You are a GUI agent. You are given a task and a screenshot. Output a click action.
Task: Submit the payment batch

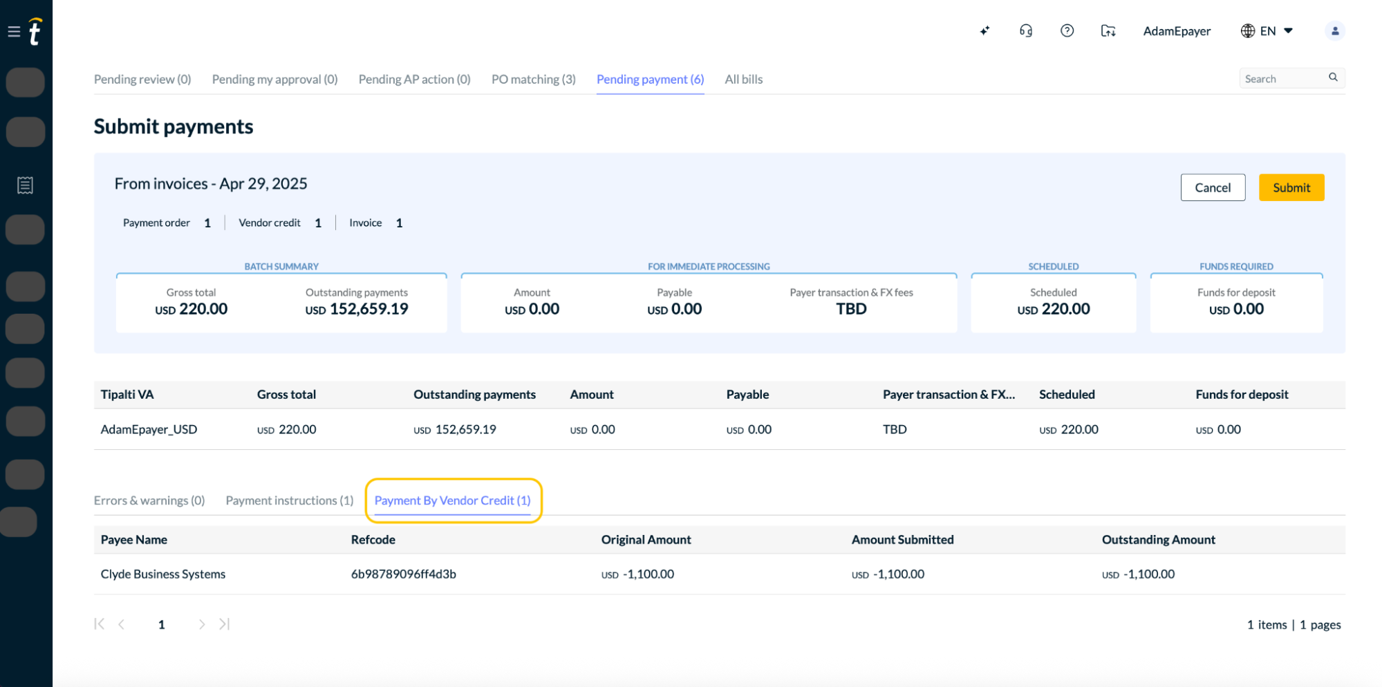[x=1291, y=187]
